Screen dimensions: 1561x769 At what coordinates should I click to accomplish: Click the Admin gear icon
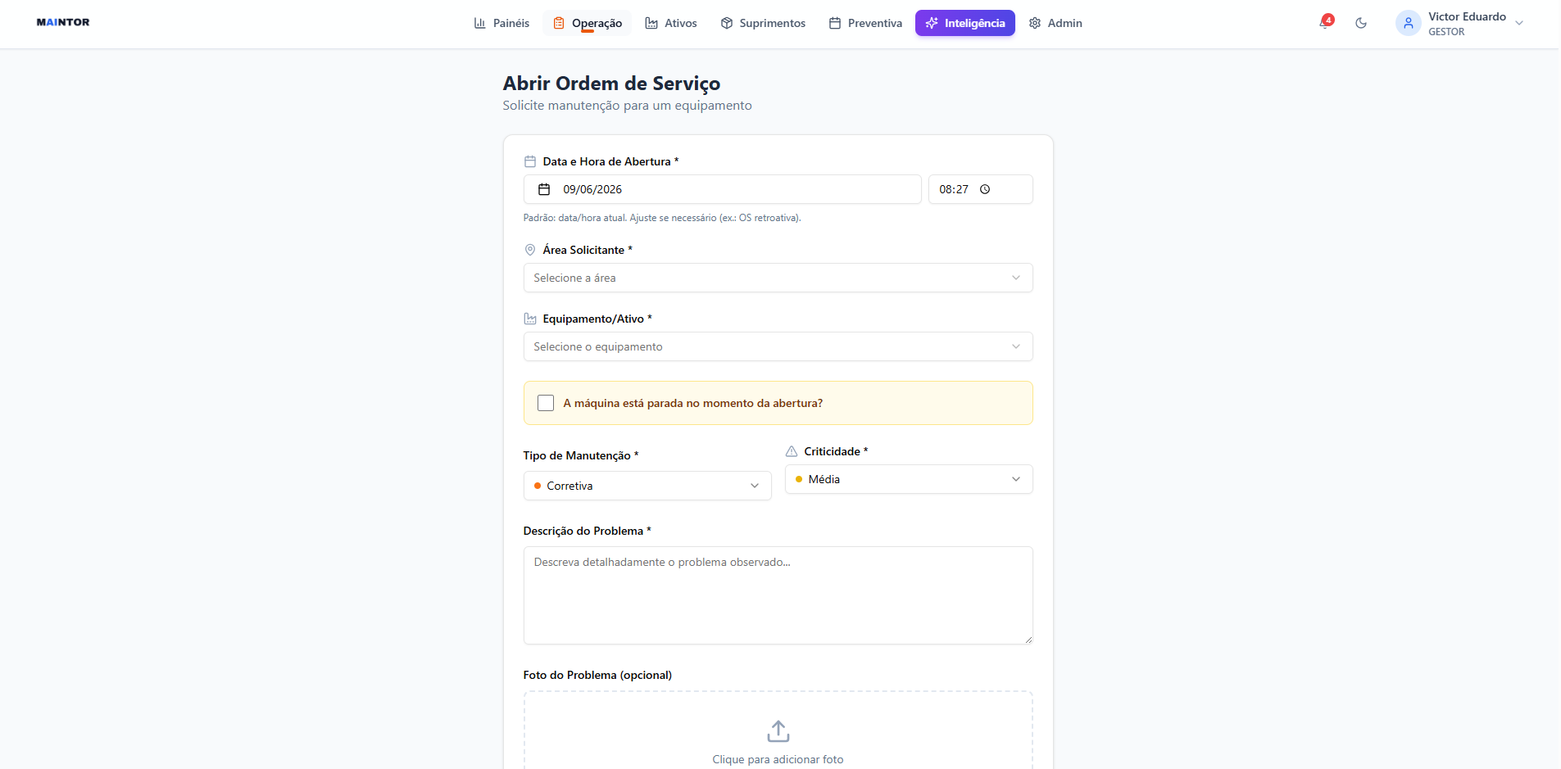(1035, 23)
